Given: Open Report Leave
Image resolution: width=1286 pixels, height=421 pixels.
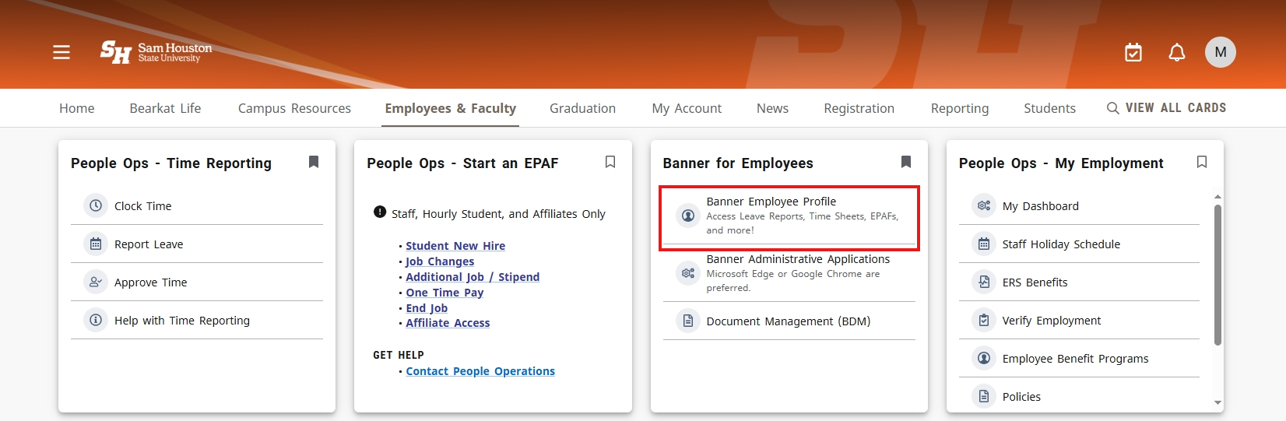Looking at the screenshot, I should [x=197, y=244].
